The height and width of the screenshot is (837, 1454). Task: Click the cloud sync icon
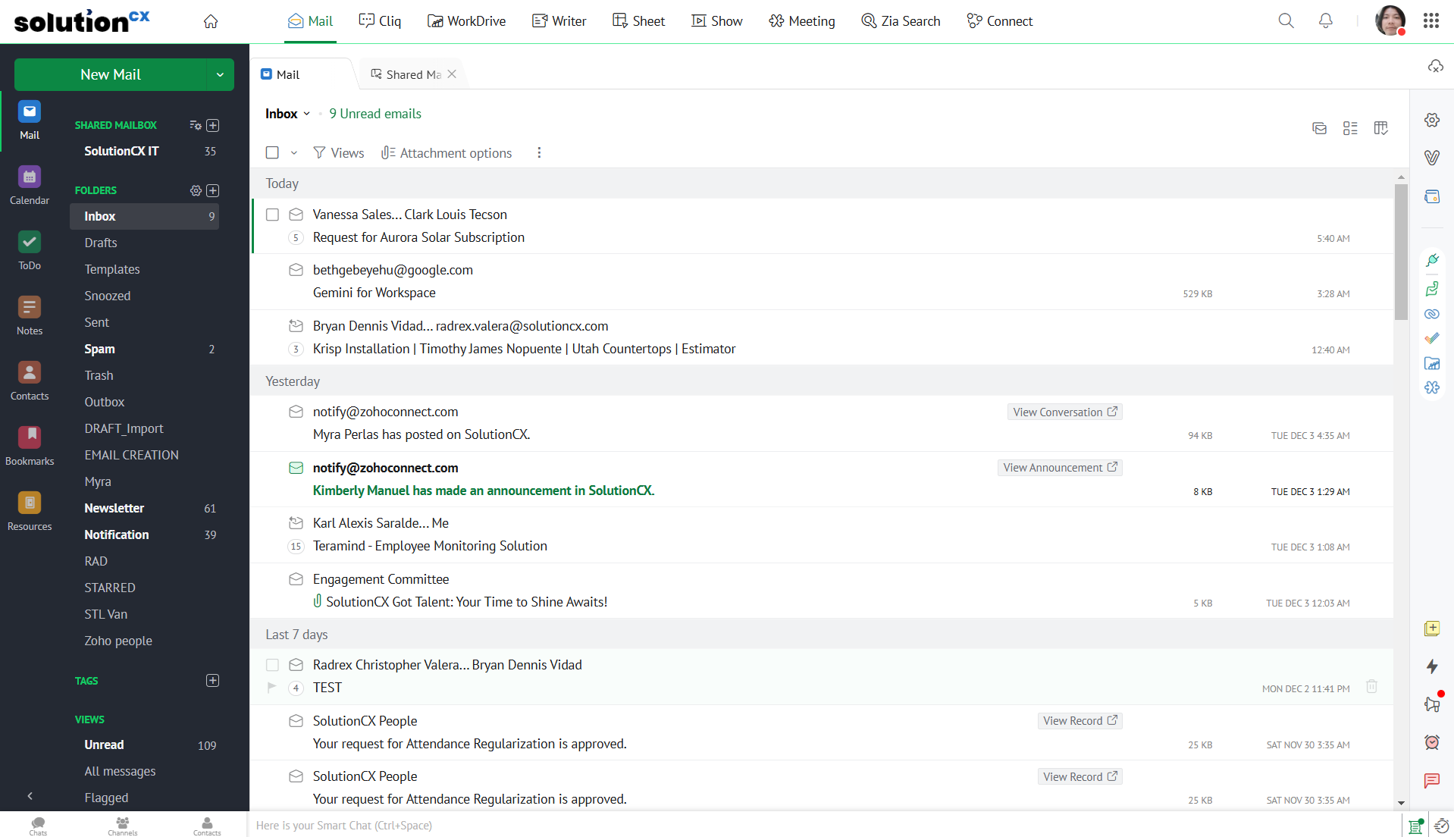click(x=1435, y=66)
